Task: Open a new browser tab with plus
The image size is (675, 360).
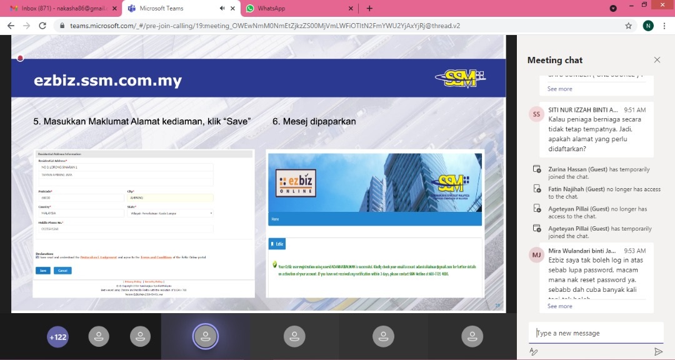Action: pos(369,8)
